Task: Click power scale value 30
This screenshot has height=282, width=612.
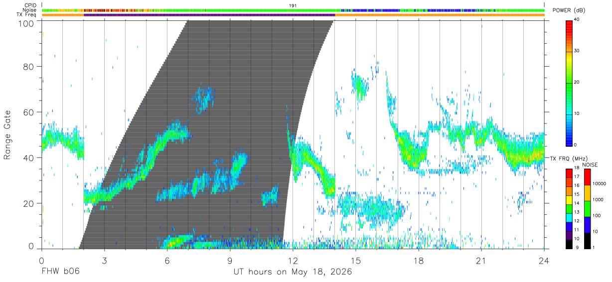Action: point(578,51)
